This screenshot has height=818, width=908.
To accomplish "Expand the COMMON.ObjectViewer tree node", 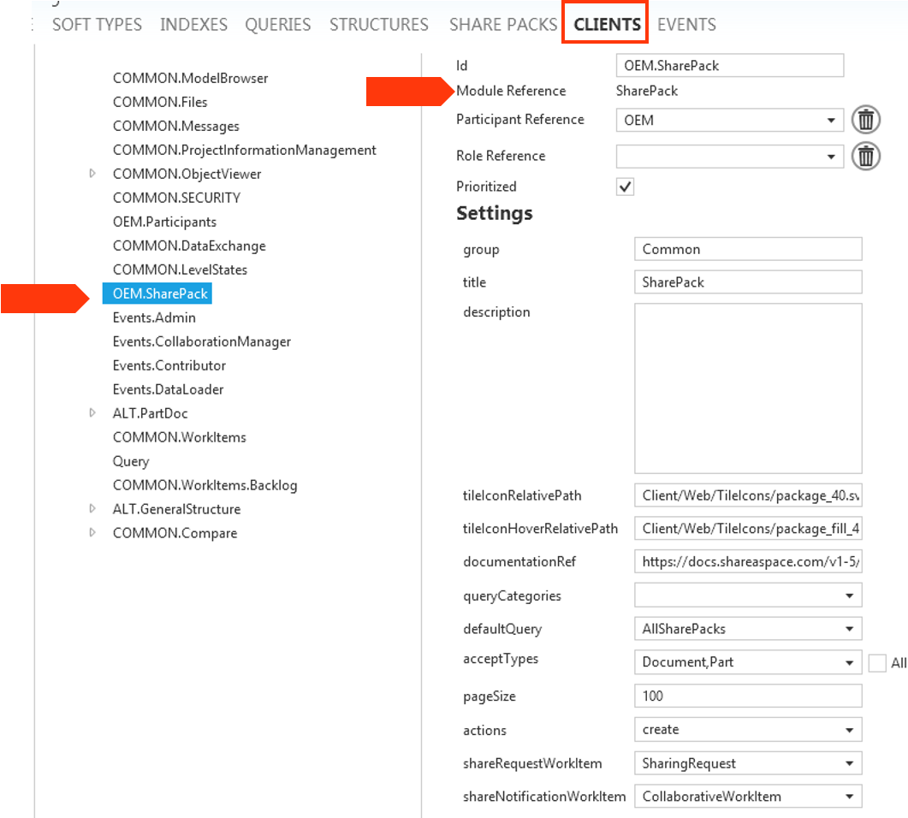I will tap(92, 174).
